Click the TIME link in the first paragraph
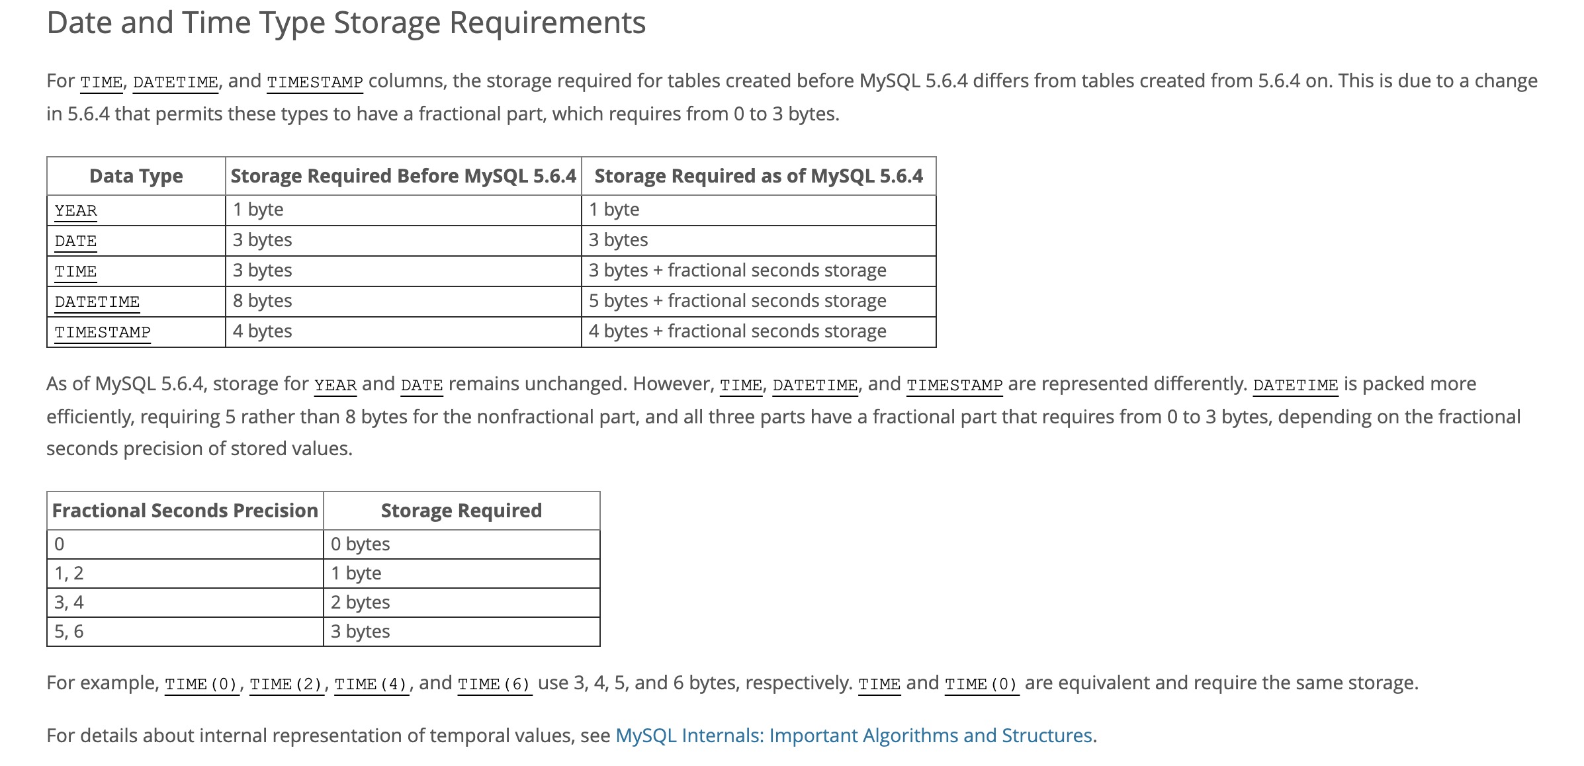Image resolution: width=1584 pixels, height=766 pixels. (101, 82)
